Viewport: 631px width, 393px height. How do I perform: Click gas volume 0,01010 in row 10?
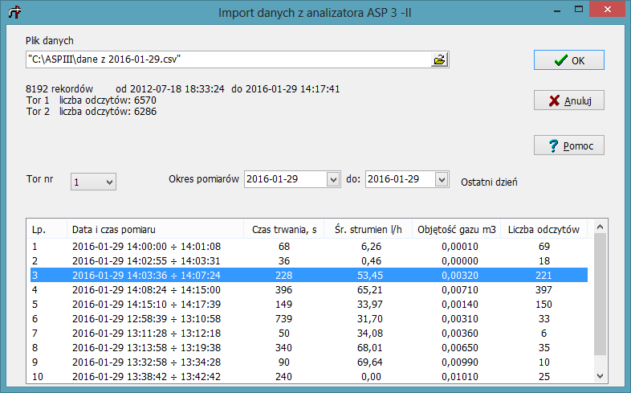[x=460, y=377]
